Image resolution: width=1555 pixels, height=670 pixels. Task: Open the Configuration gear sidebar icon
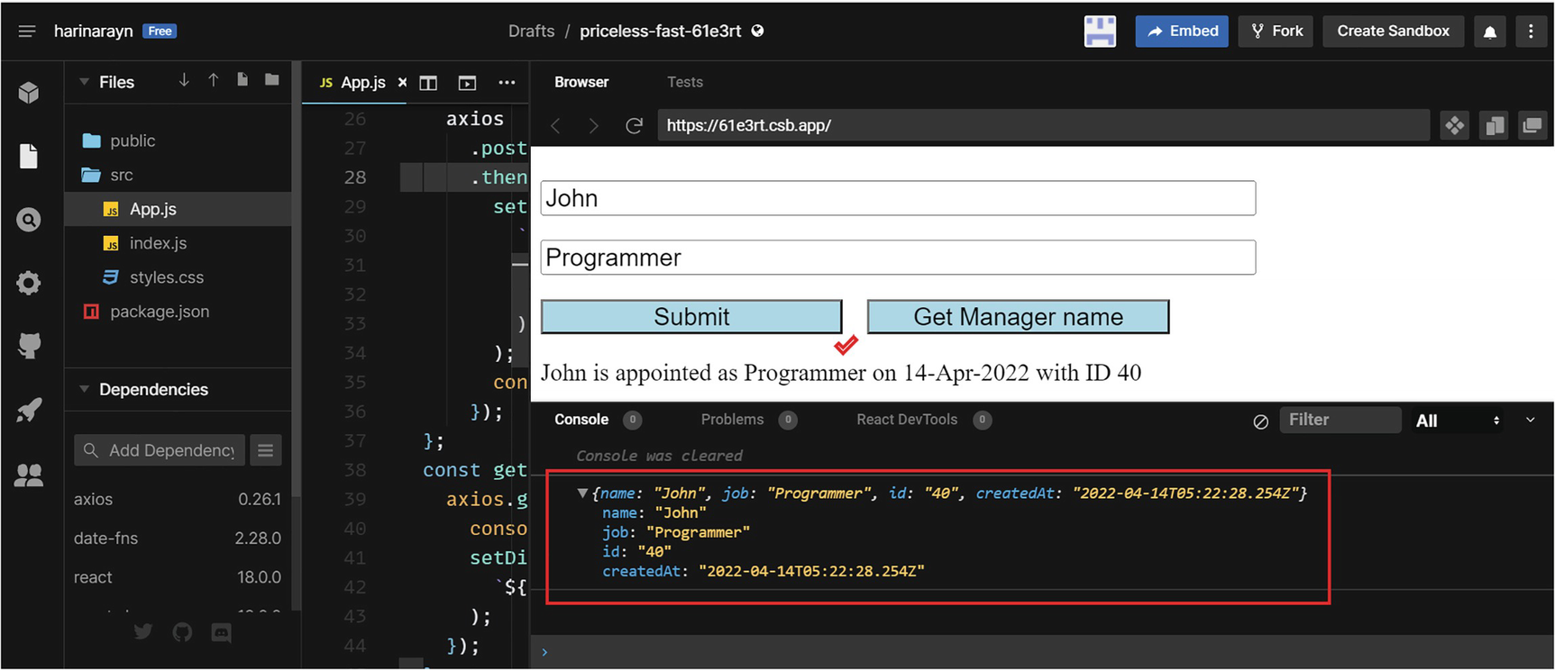[x=29, y=283]
